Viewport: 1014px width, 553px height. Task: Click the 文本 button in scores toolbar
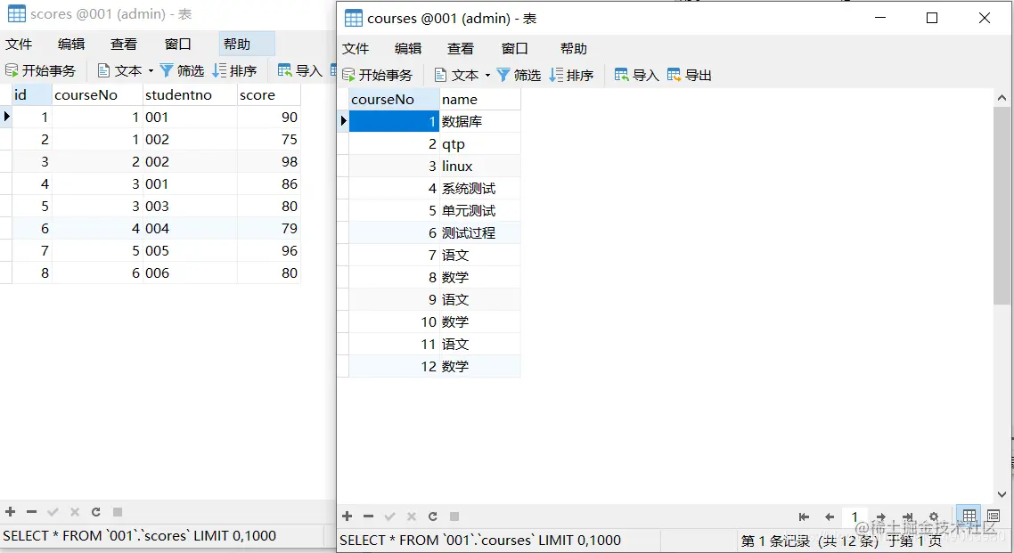pos(119,70)
